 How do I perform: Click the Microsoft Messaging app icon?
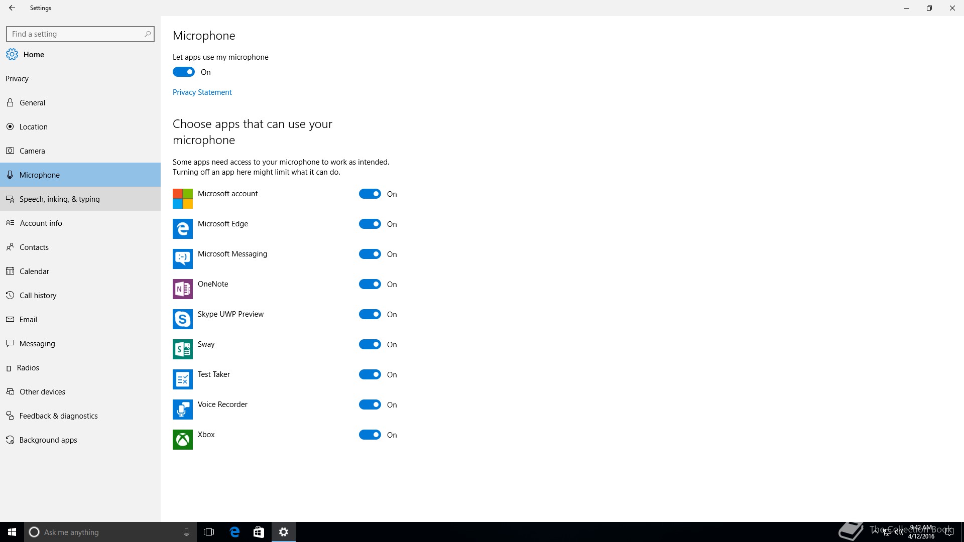click(x=183, y=259)
